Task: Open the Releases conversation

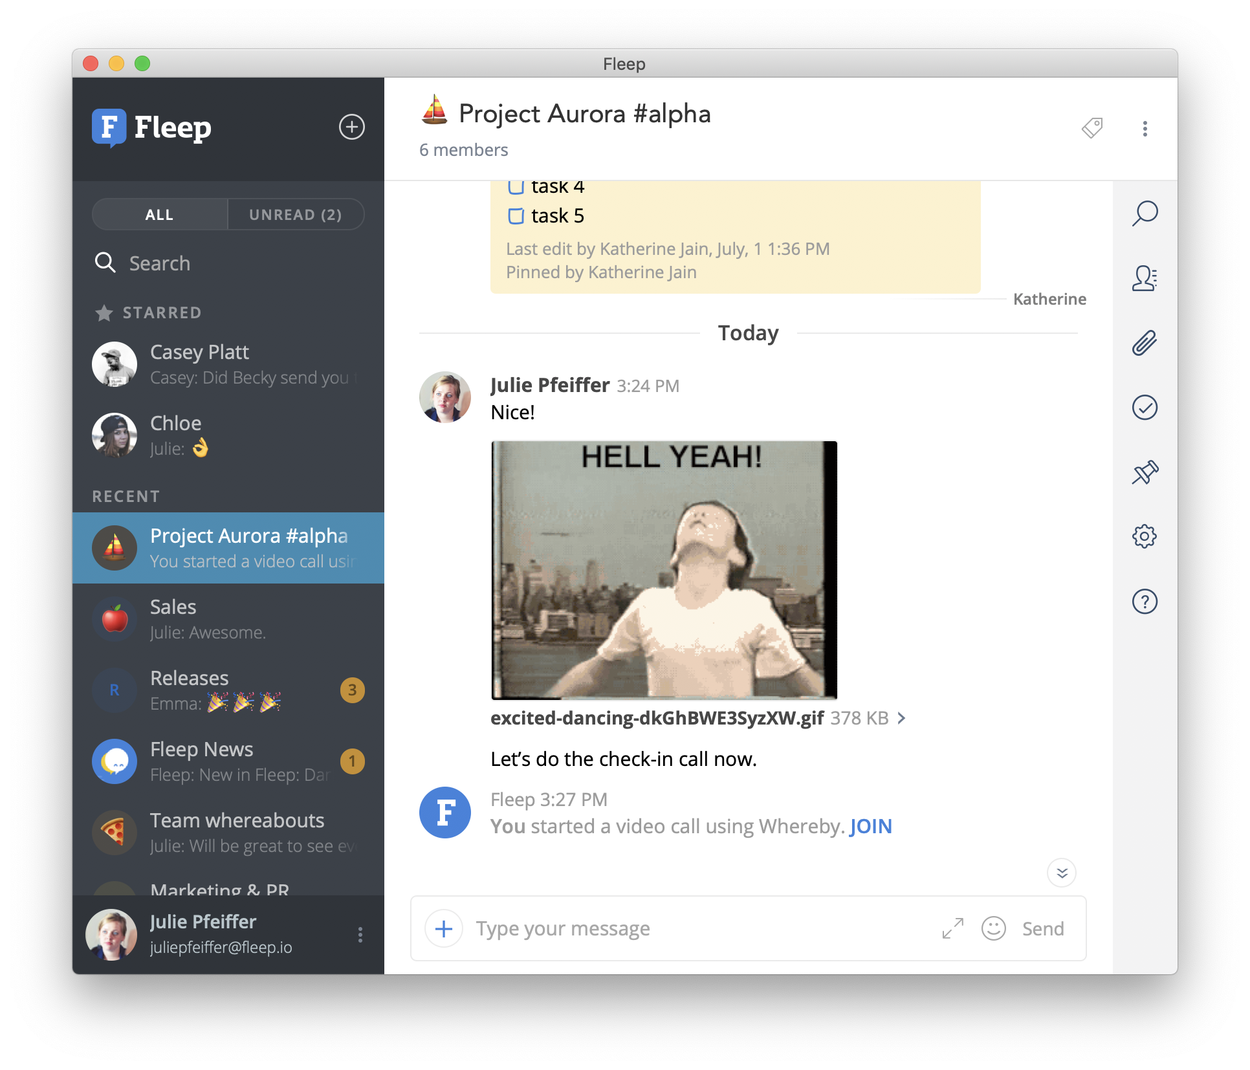Action: click(x=228, y=690)
